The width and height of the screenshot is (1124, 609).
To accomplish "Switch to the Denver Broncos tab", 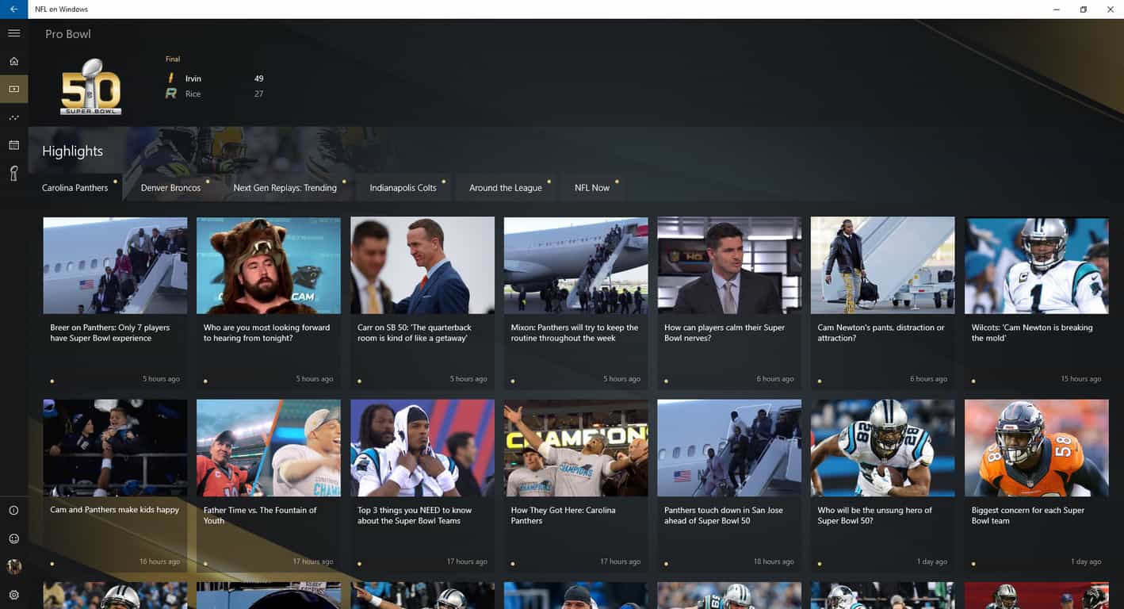I will click(170, 188).
